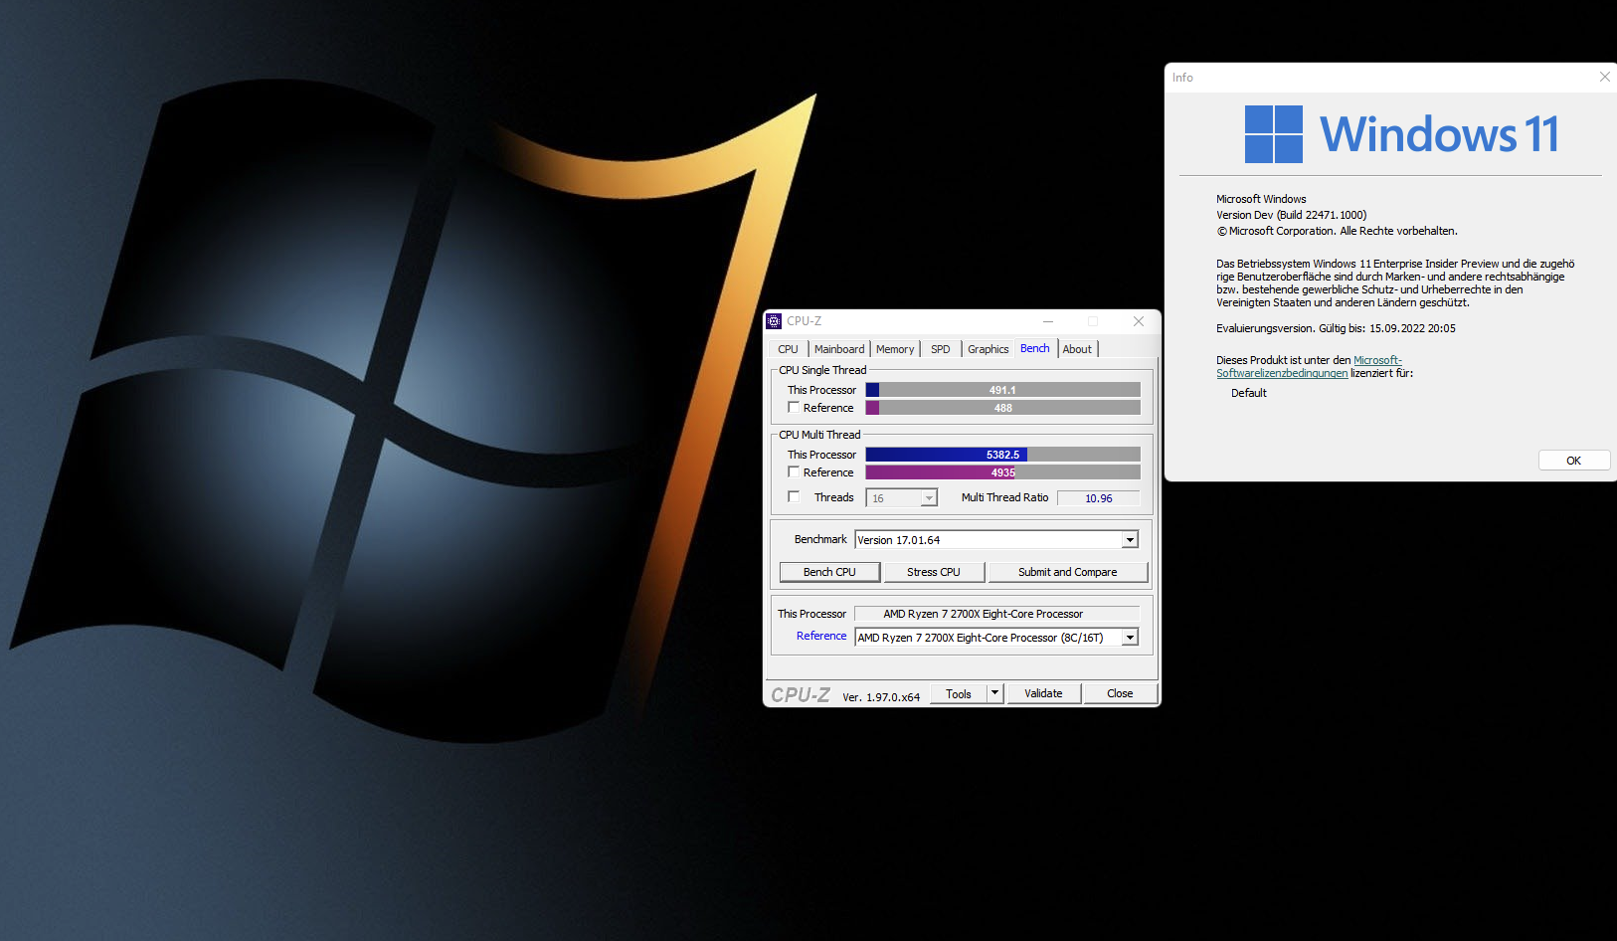This screenshot has height=941, width=1617.
Task: Click the blue Reference label beside processor dropdown
Action: click(x=821, y=636)
